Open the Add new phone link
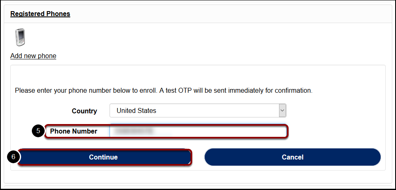The width and height of the screenshot is (396, 190). (33, 56)
